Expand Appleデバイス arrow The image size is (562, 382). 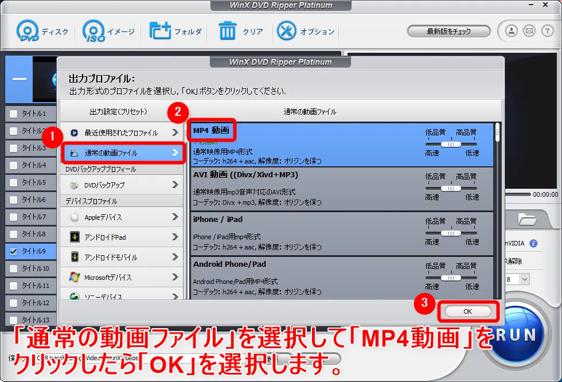(x=175, y=217)
